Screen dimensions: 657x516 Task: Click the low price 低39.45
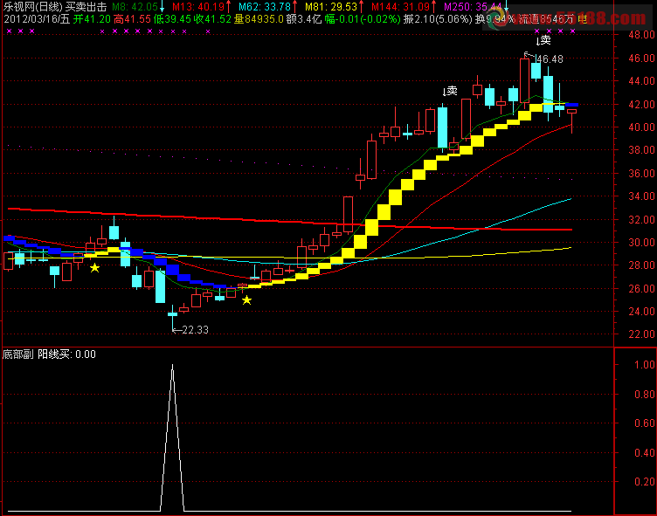point(172,19)
